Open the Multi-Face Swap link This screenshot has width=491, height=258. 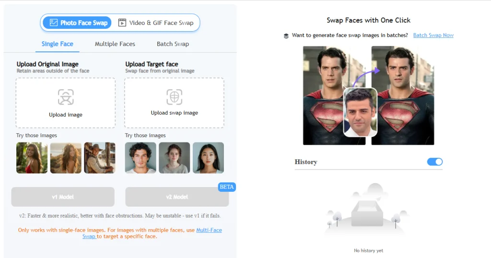click(209, 230)
